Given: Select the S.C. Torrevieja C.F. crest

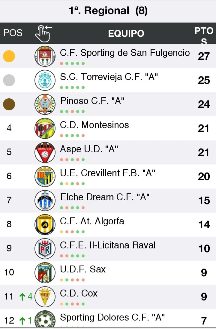Looking at the screenshot, I should click(45, 80).
